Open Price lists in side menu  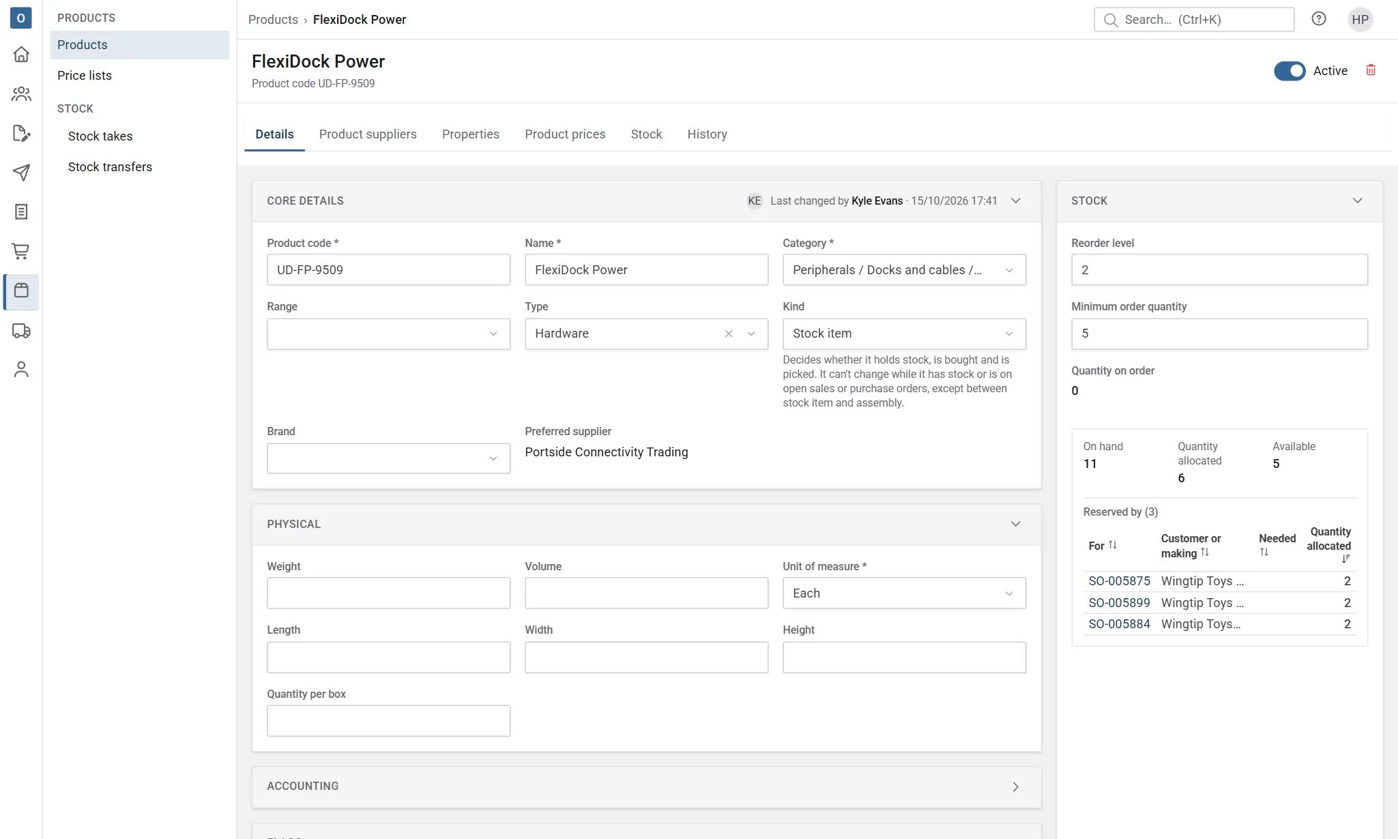pos(140,76)
